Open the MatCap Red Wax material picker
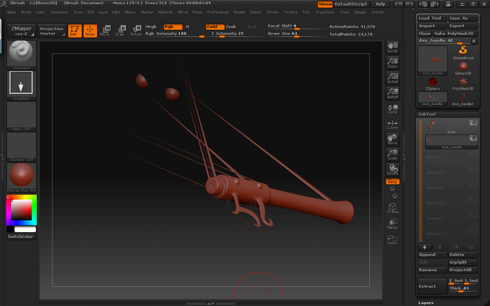The height and width of the screenshot is (306, 490). pyautogui.click(x=21, y=177)
